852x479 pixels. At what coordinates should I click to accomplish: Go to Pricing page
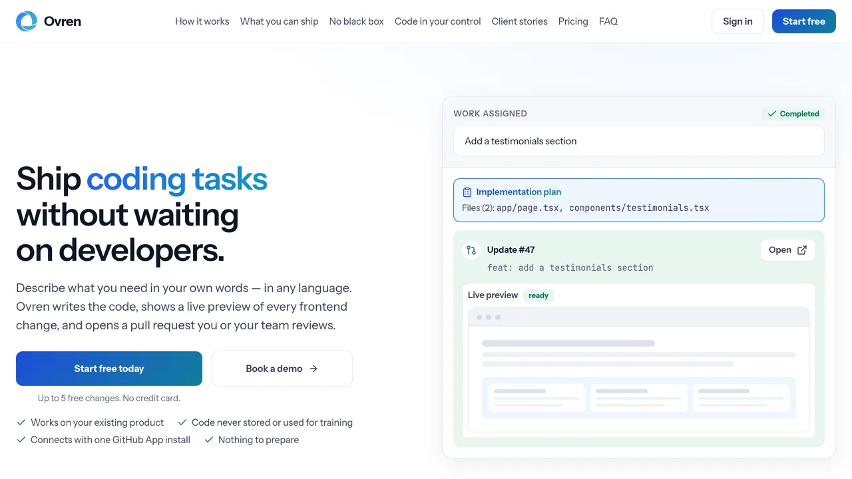[x=573, y=21]
